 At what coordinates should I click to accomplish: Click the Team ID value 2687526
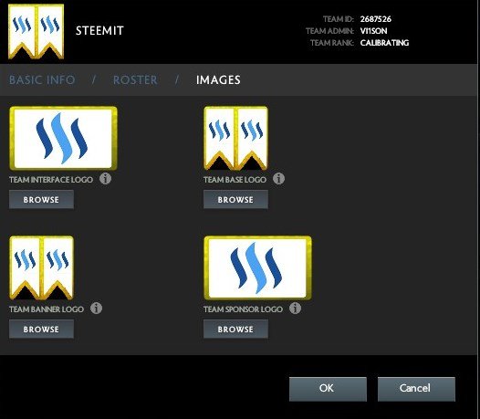pyautogui.click(x=376, y=19)
